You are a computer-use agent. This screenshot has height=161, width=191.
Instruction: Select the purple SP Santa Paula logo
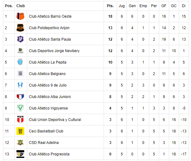click(20, 39)
